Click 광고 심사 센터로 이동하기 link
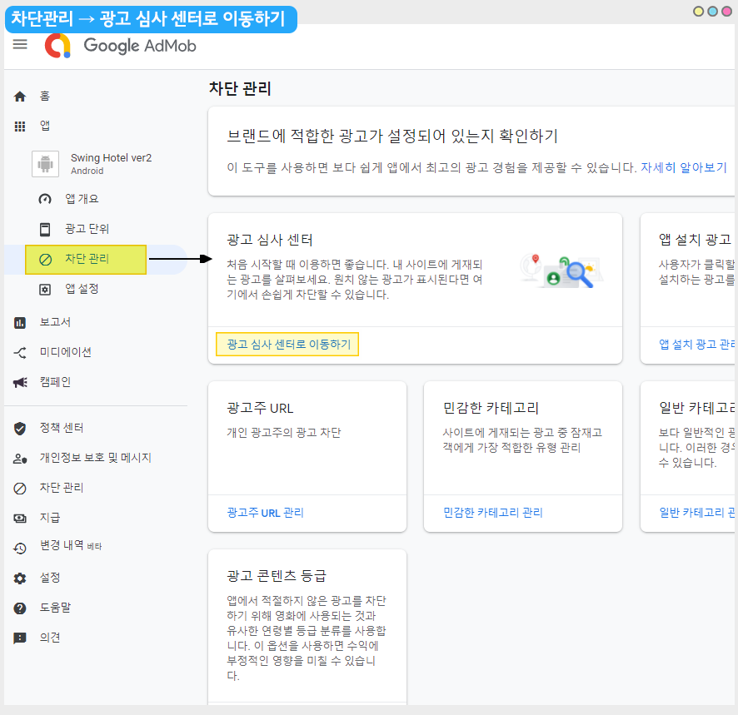 tap(288, 345)
